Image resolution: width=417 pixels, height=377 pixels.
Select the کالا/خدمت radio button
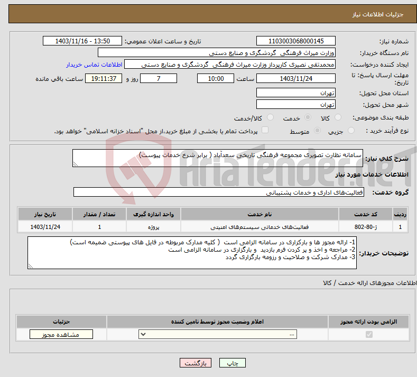pyautogui.click(x=270, y=117)
